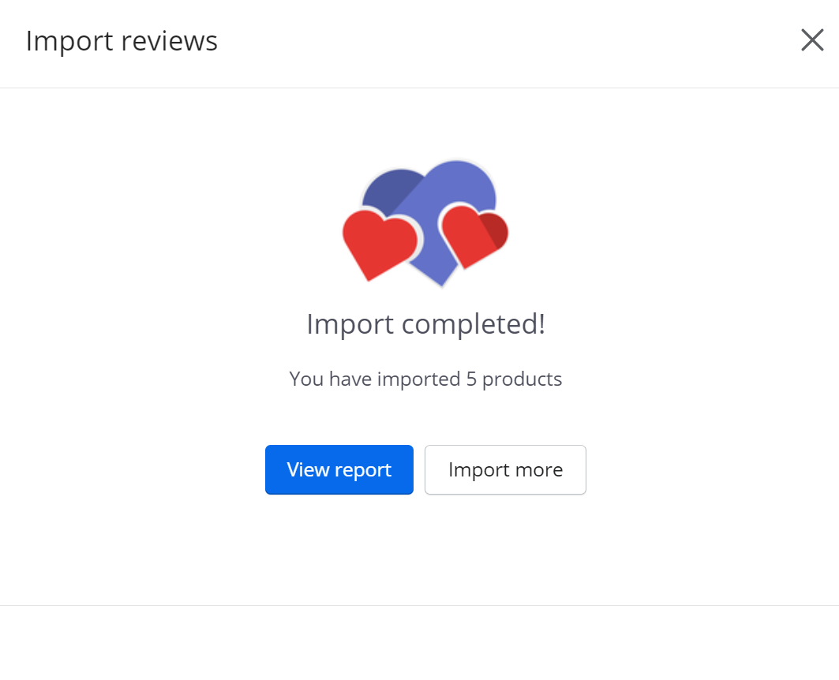Select the Import completed! heading
The image size is (839, 680).
click(426, 324)
